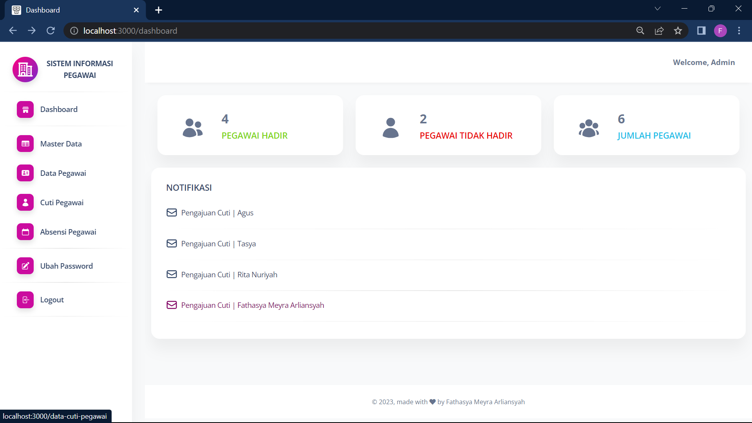Click envelope icon beside Agus notification

coord(172,213)
